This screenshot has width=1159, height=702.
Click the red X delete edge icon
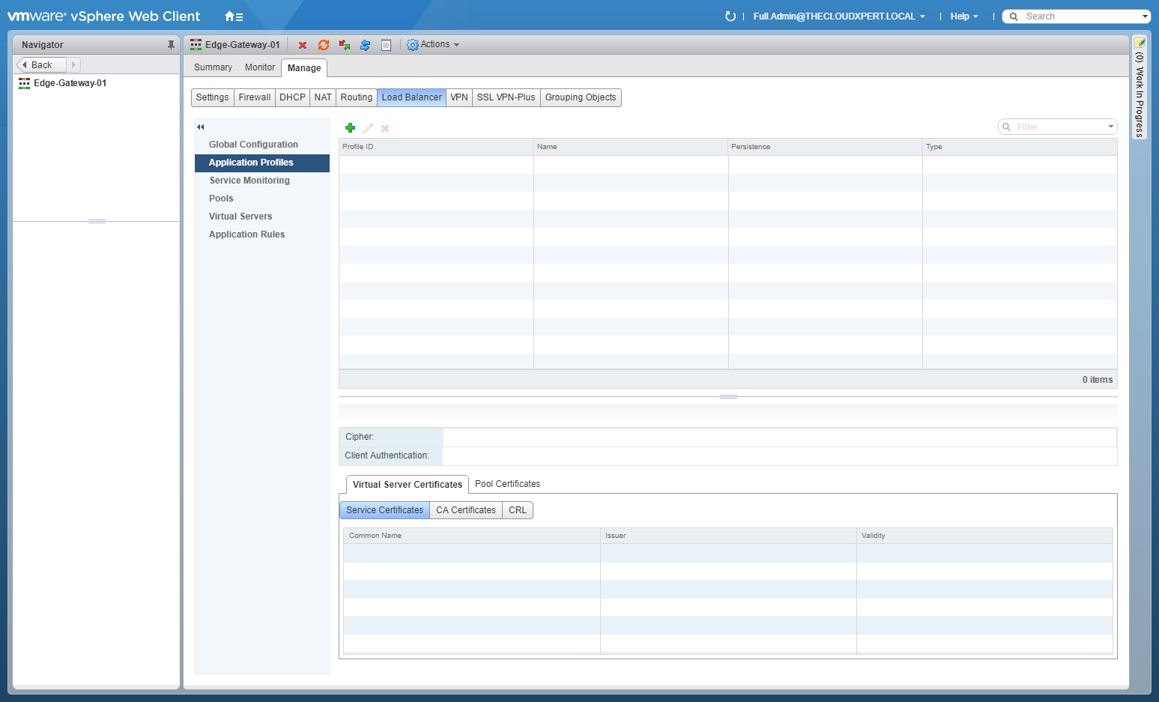(x=303, y=46)
